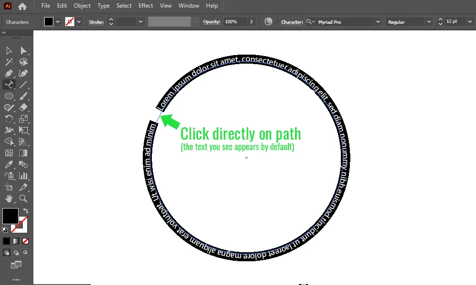Open the control bar Fill swatch dropdown

pyautogui.click(x=58, y=22)
